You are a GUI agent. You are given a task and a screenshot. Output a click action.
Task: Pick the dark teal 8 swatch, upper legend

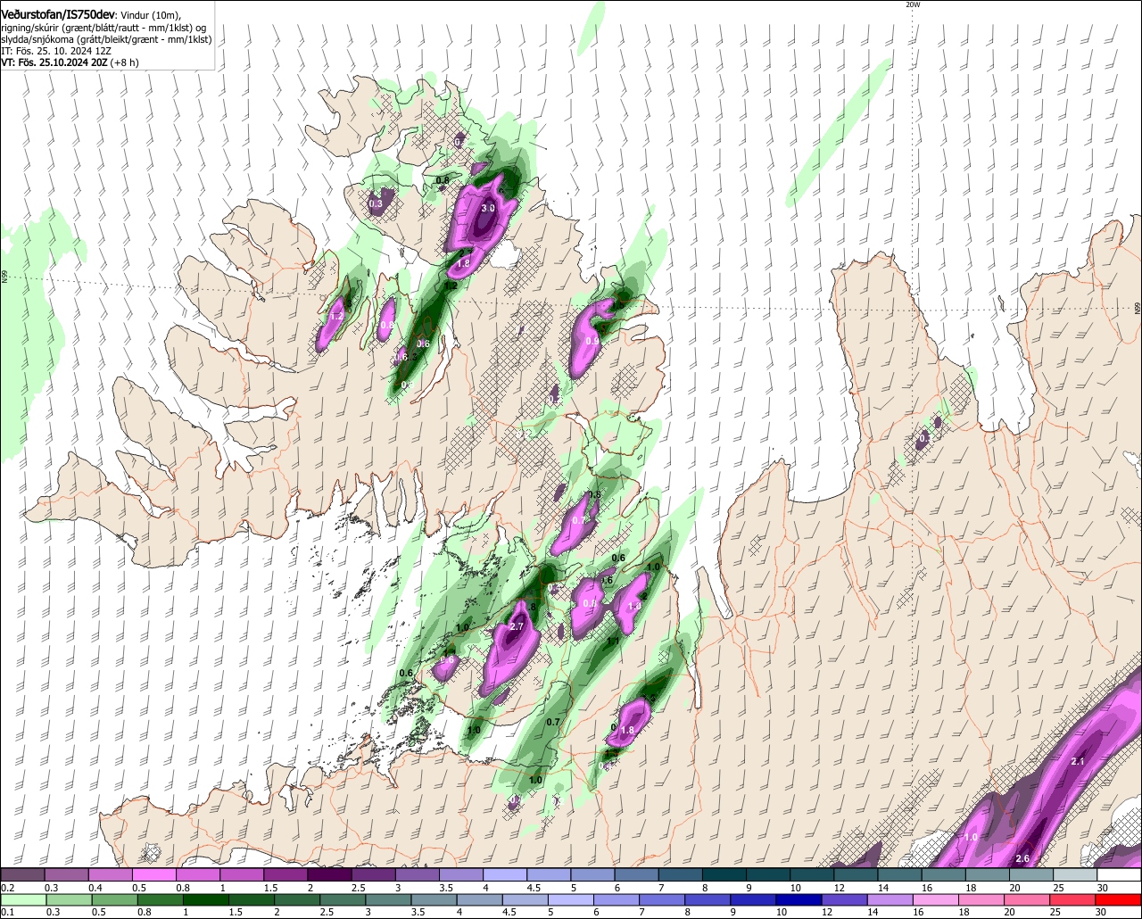[x=724, y=875]
